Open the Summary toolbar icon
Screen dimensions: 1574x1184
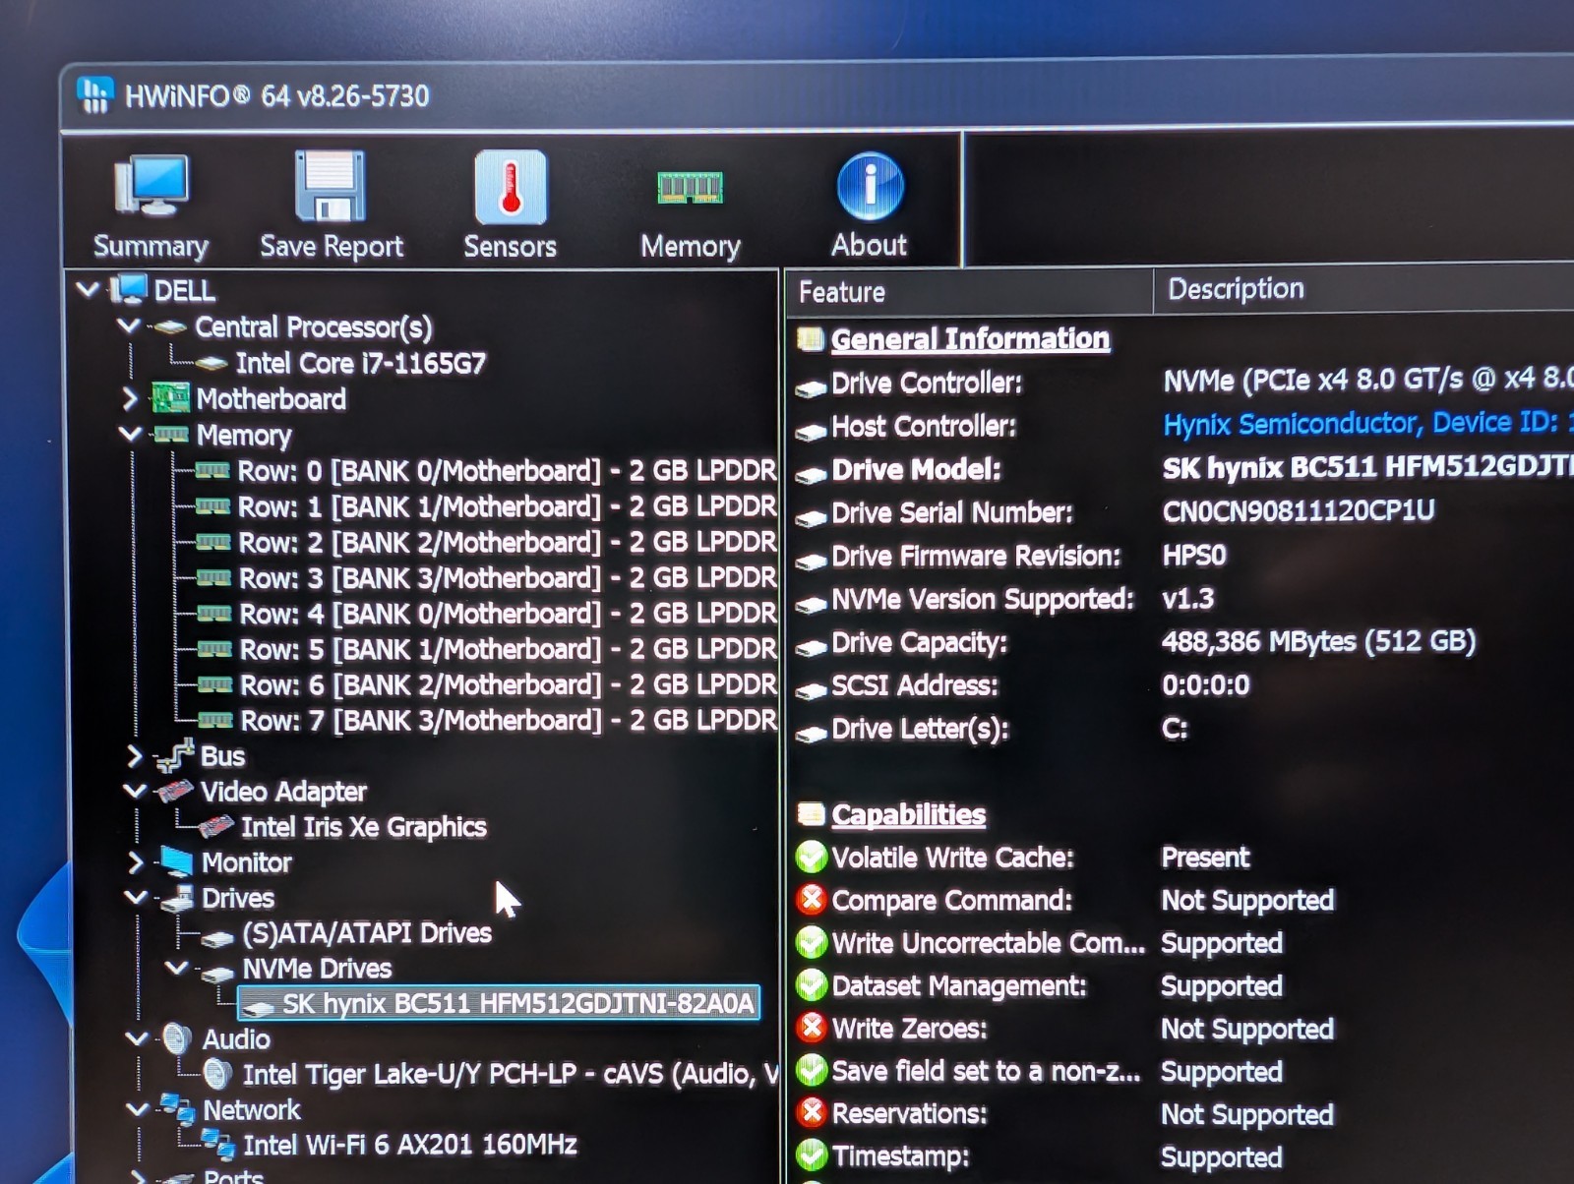151,186
